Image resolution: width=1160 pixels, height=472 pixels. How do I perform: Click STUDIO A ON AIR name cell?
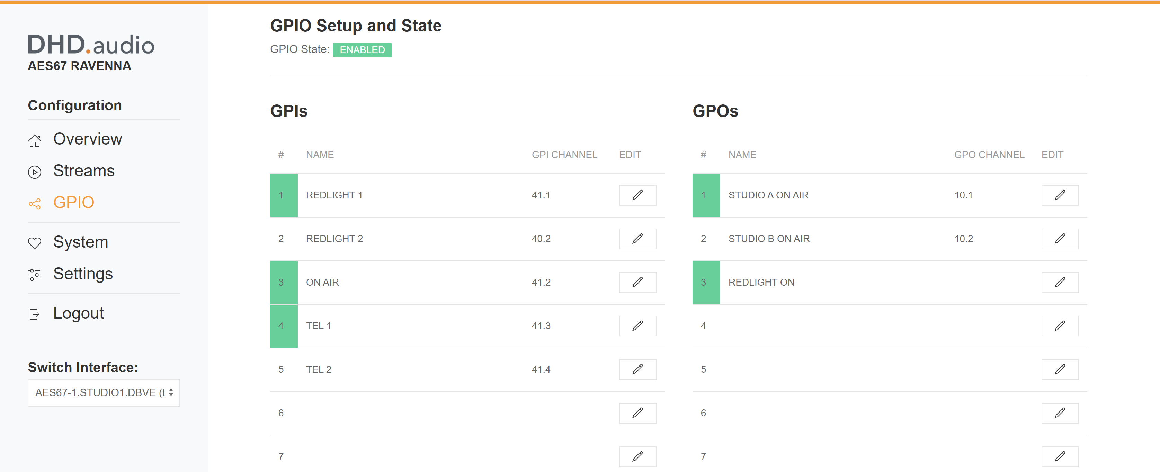click(x=768, y=195)
